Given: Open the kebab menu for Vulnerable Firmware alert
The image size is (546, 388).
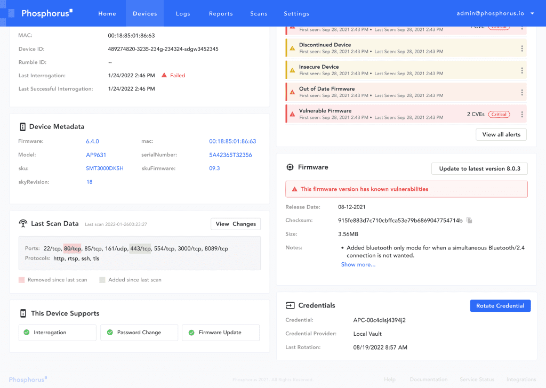Looking at the screenshot, I should click(521, 114).
